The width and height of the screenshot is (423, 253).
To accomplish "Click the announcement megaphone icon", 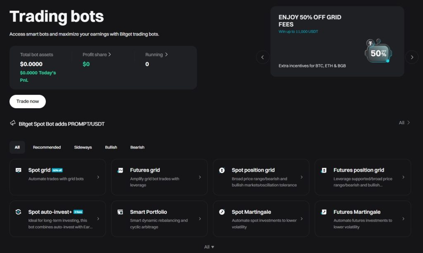I will 12,123.
